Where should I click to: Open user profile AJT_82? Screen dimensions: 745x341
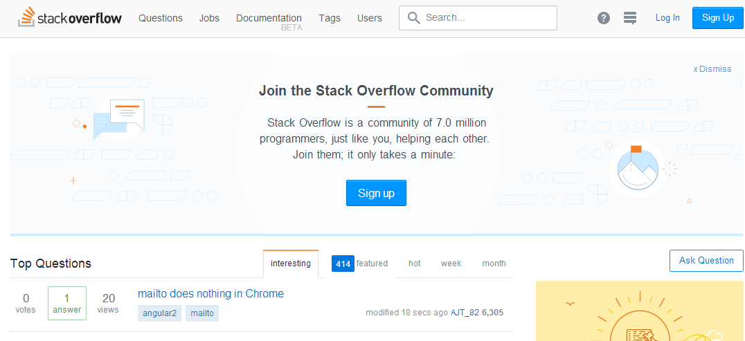(x=465, y=313)
